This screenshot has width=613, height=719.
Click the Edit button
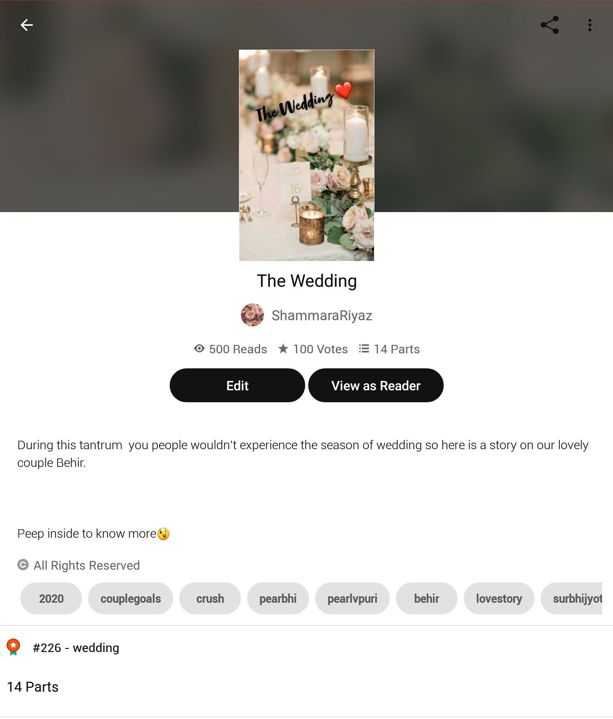(x=237, y=385)
